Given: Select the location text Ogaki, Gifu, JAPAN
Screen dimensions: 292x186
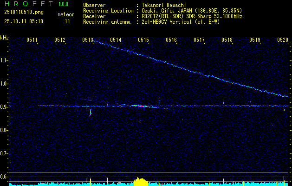Looking at the screenshot, I should (x=167, y=11).
